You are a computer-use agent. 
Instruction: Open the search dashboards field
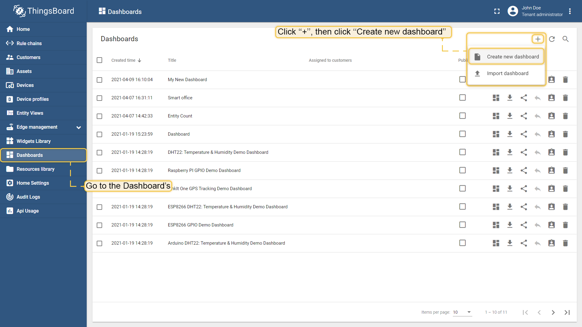[x=566, y=39]
